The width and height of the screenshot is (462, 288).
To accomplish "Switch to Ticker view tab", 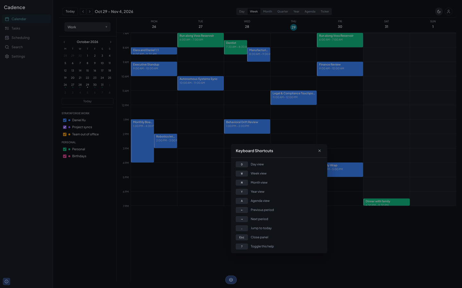I will (325, 12).
